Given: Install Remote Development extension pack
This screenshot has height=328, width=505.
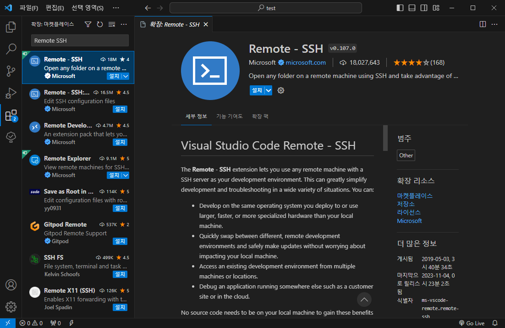Looking at the screenshot, I should (x=120, y=142).
